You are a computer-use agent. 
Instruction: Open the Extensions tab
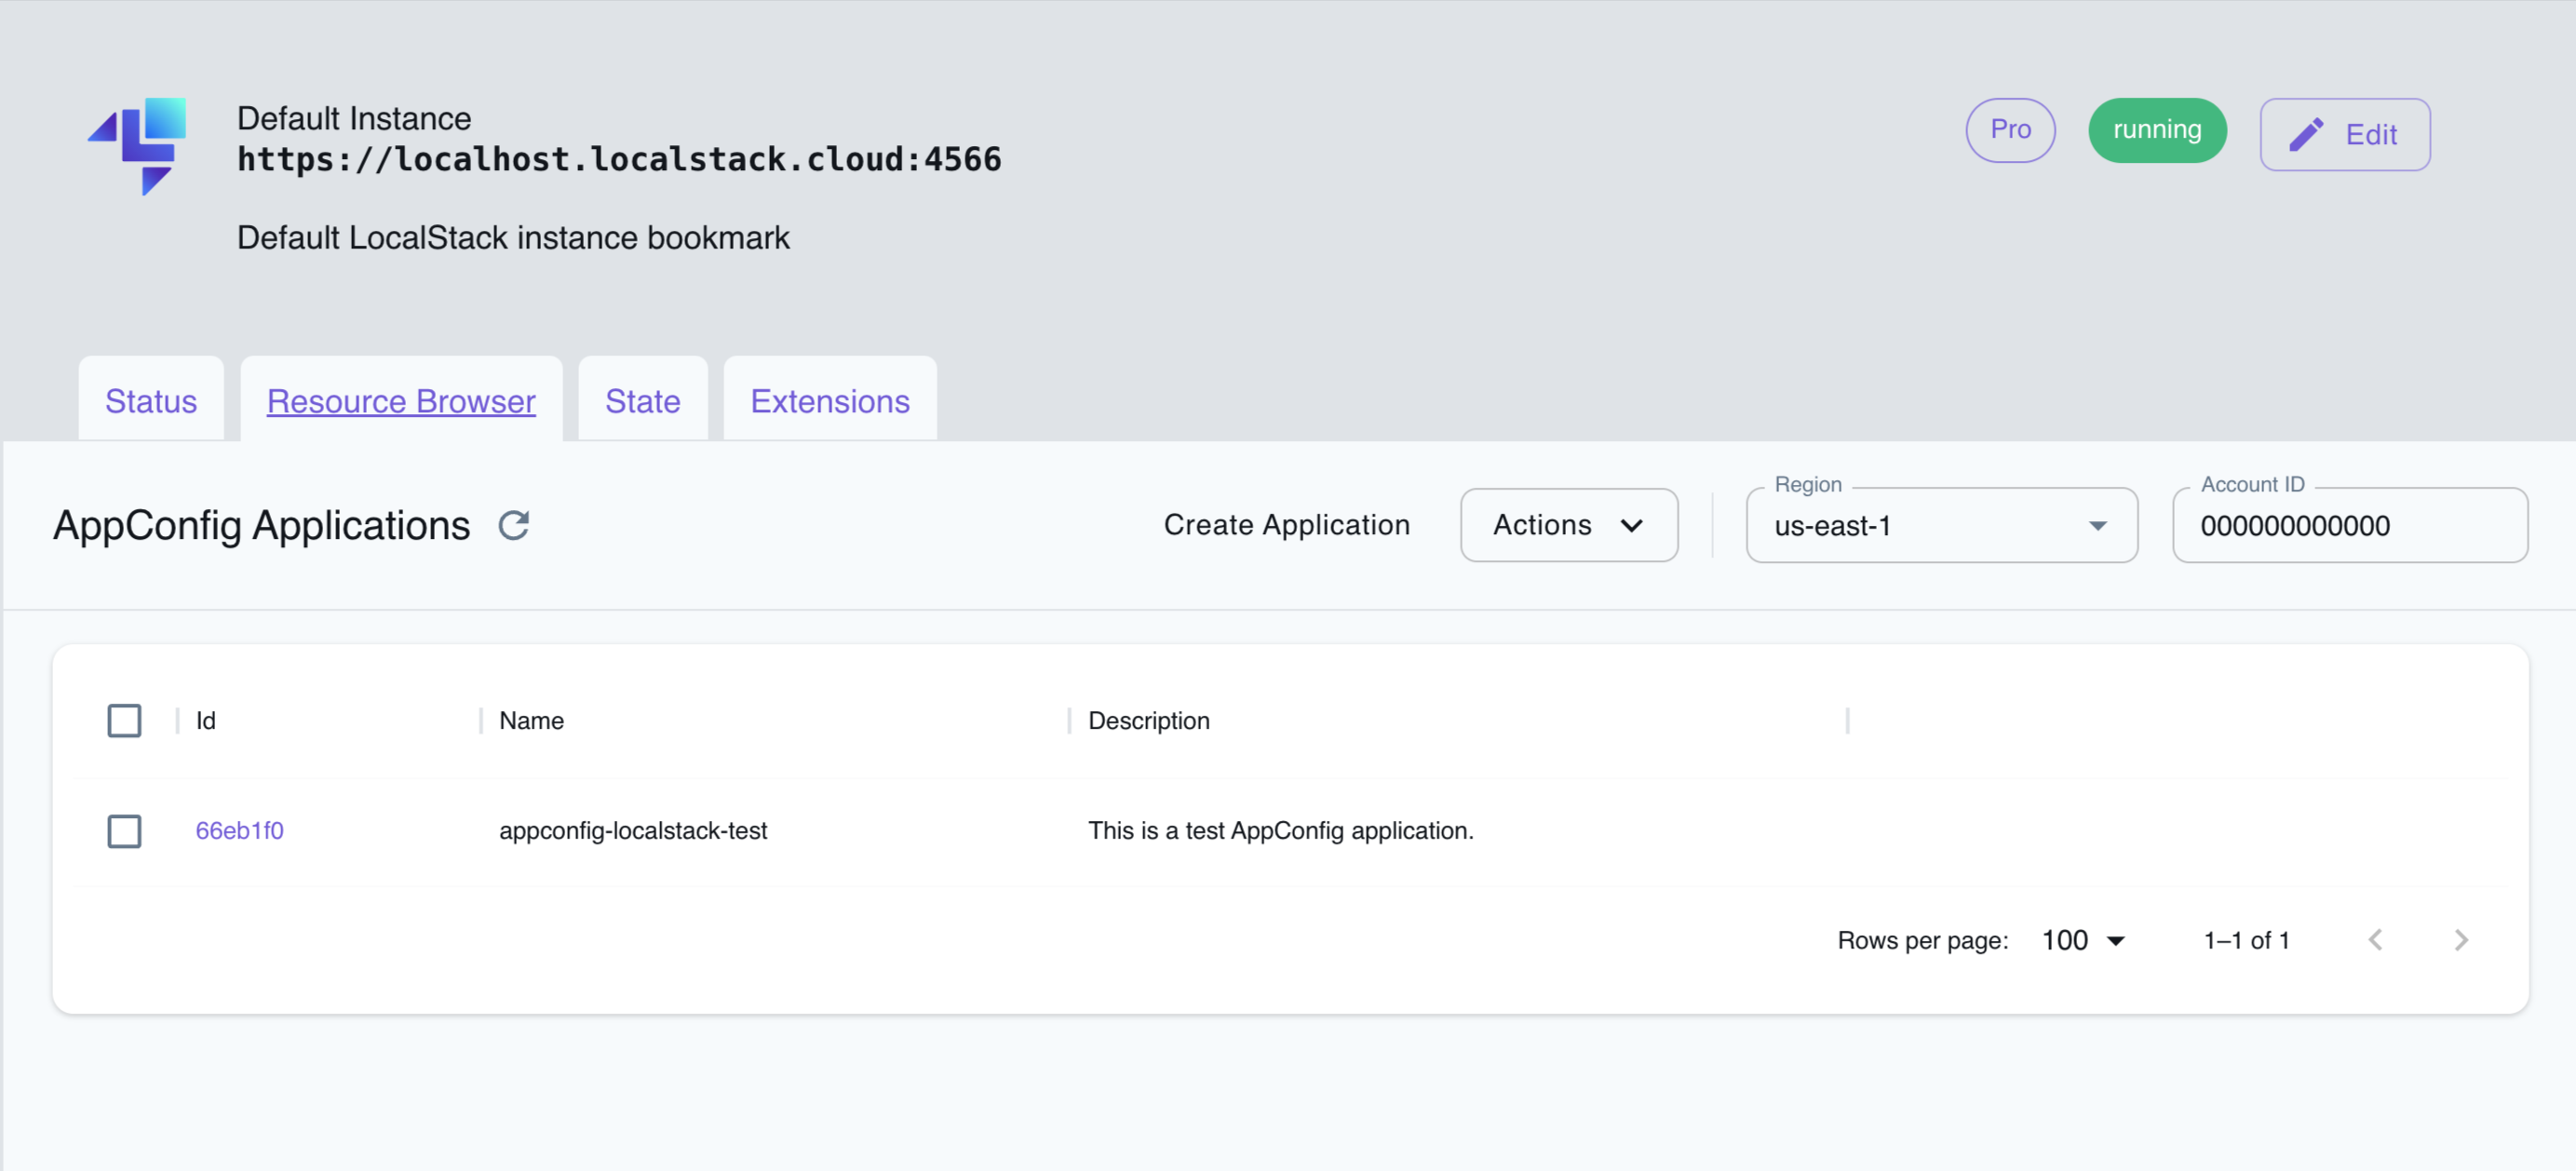(829, 401)
